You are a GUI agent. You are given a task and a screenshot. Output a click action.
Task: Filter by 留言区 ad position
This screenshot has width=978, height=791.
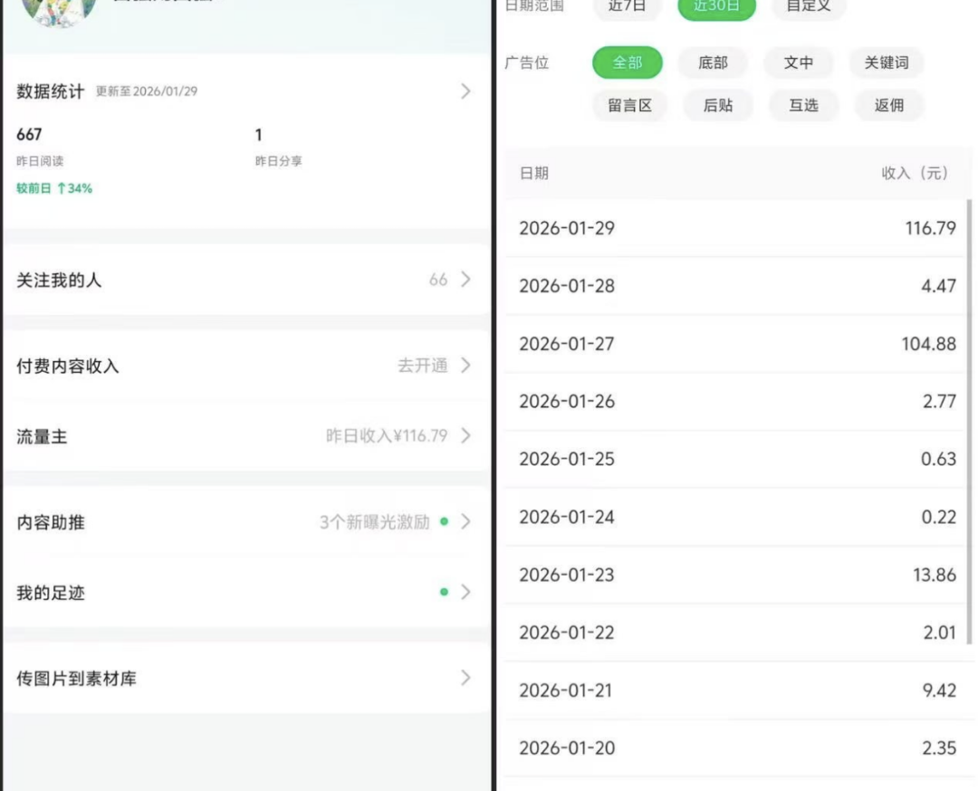coord(629,105)
